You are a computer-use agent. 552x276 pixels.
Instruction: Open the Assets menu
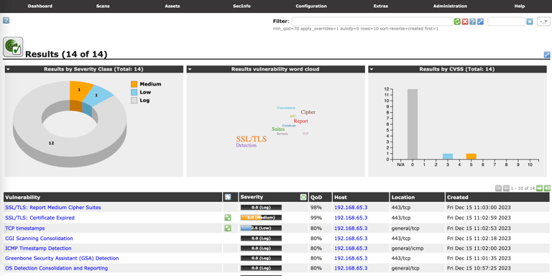click(172, 6)
